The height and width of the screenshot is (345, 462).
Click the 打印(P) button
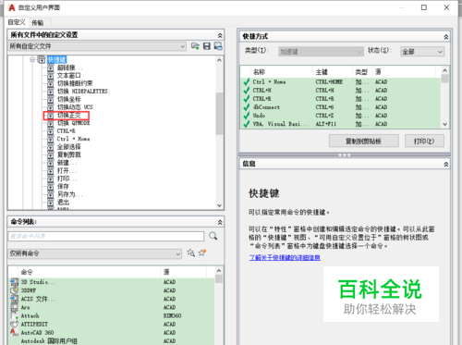click(424, 141)
